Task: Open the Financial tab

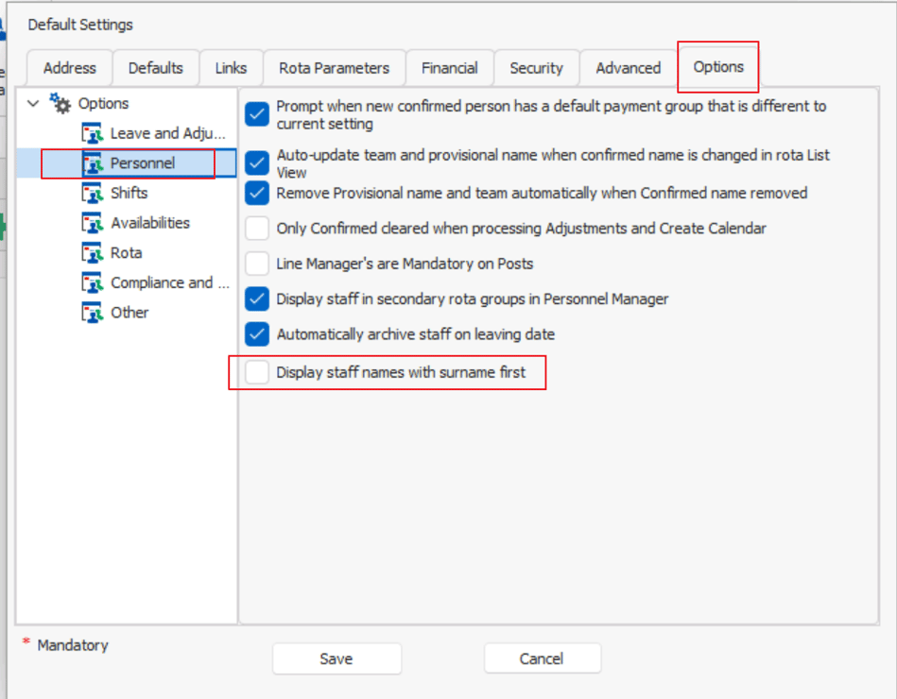Action: [x=450, y=68]
